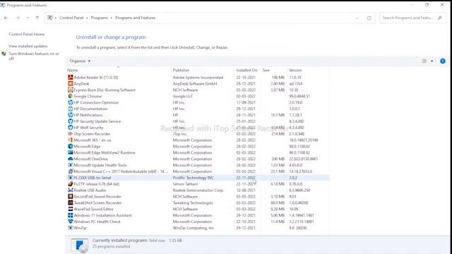Click the WinZip Computing, Inc. publisher cell

coord(194,228)
